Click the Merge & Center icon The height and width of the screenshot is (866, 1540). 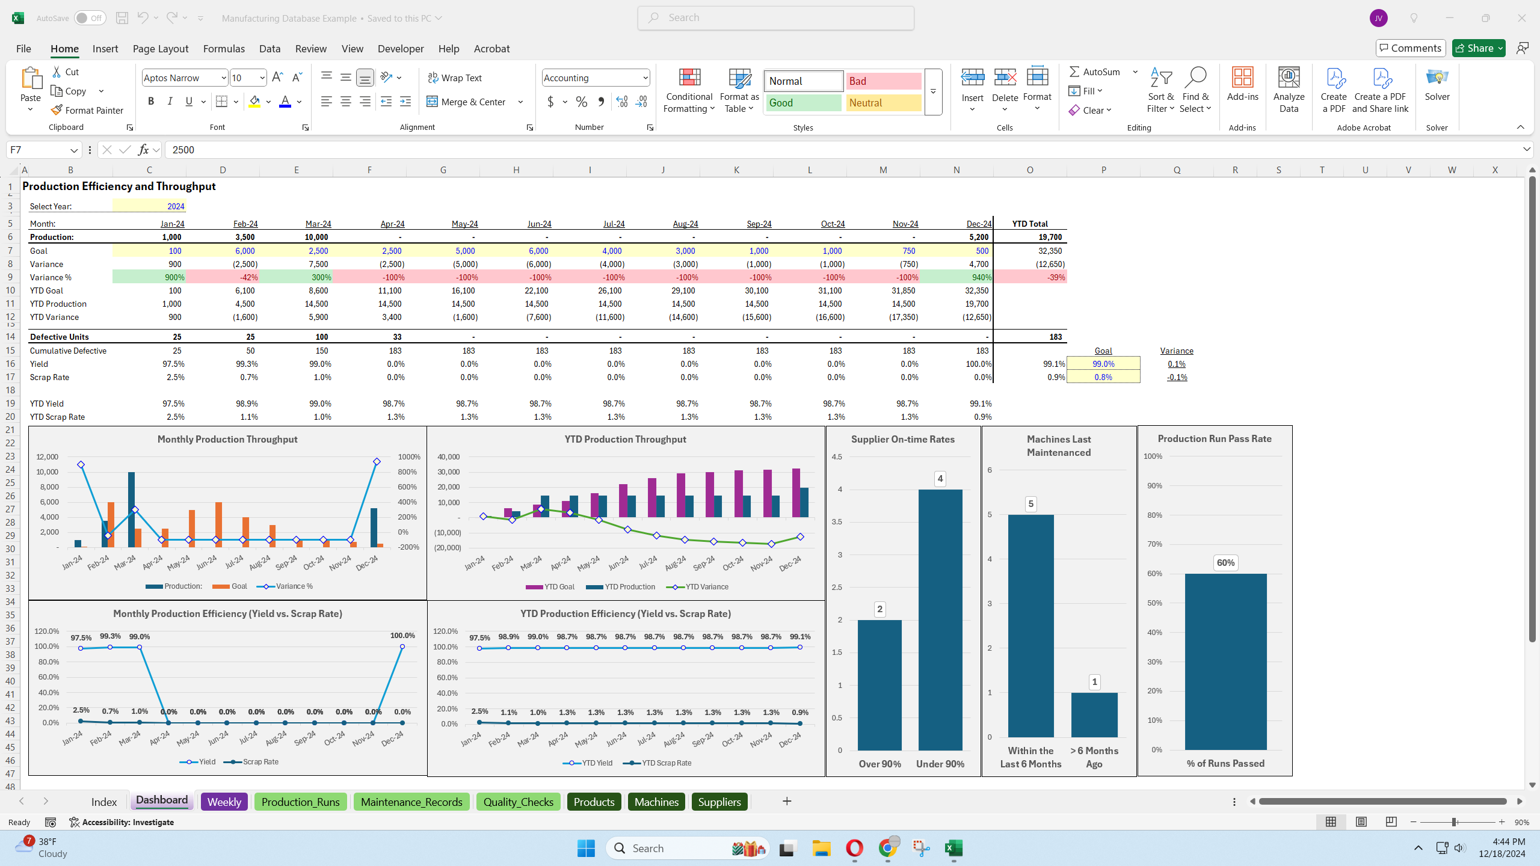432,102
